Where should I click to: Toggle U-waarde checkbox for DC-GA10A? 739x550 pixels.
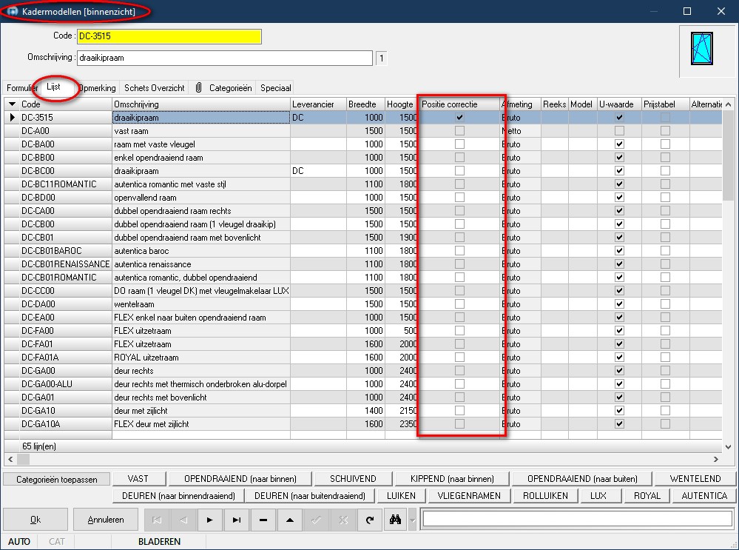[619, 424]
